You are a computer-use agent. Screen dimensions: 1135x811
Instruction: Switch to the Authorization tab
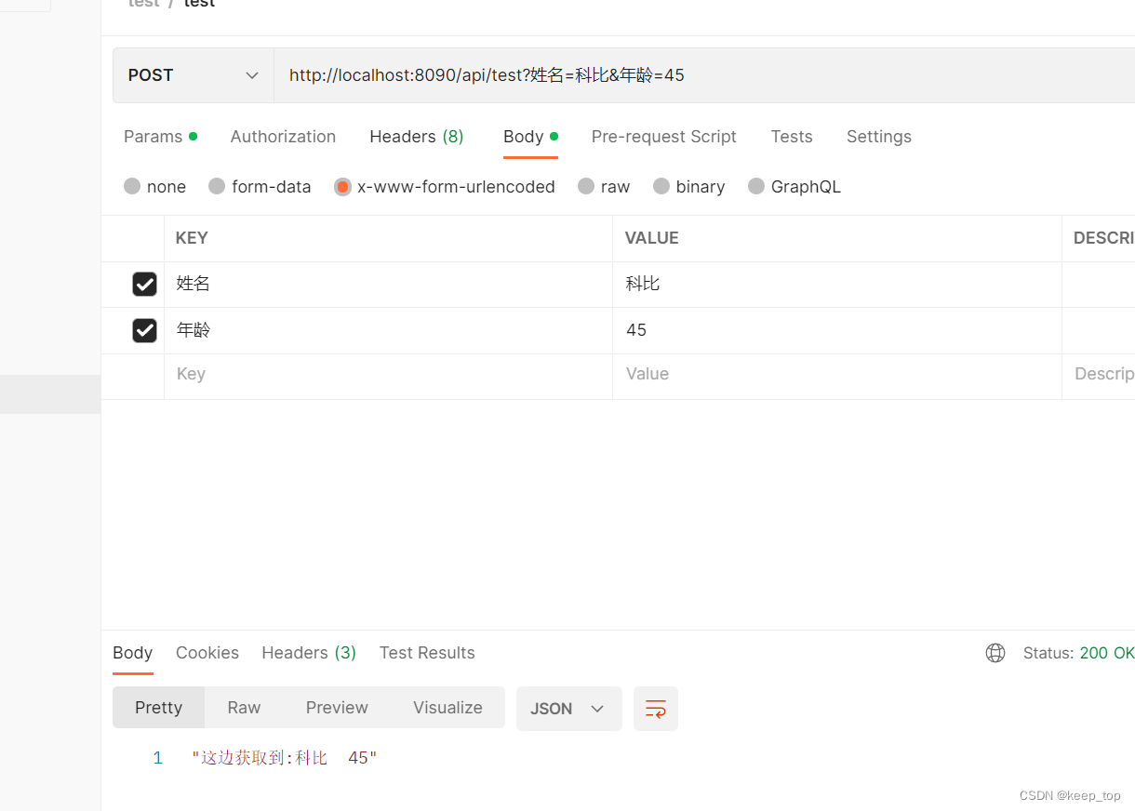click(x=283, y=137)
